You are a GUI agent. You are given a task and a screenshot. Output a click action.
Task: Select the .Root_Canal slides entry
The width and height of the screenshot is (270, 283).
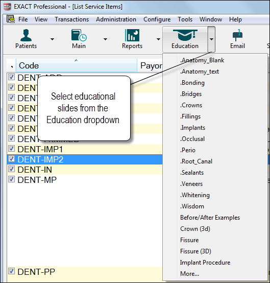[x=196, y=161]
